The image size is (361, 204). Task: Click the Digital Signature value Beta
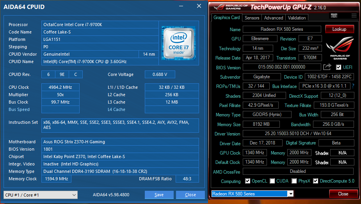[336, 143]
